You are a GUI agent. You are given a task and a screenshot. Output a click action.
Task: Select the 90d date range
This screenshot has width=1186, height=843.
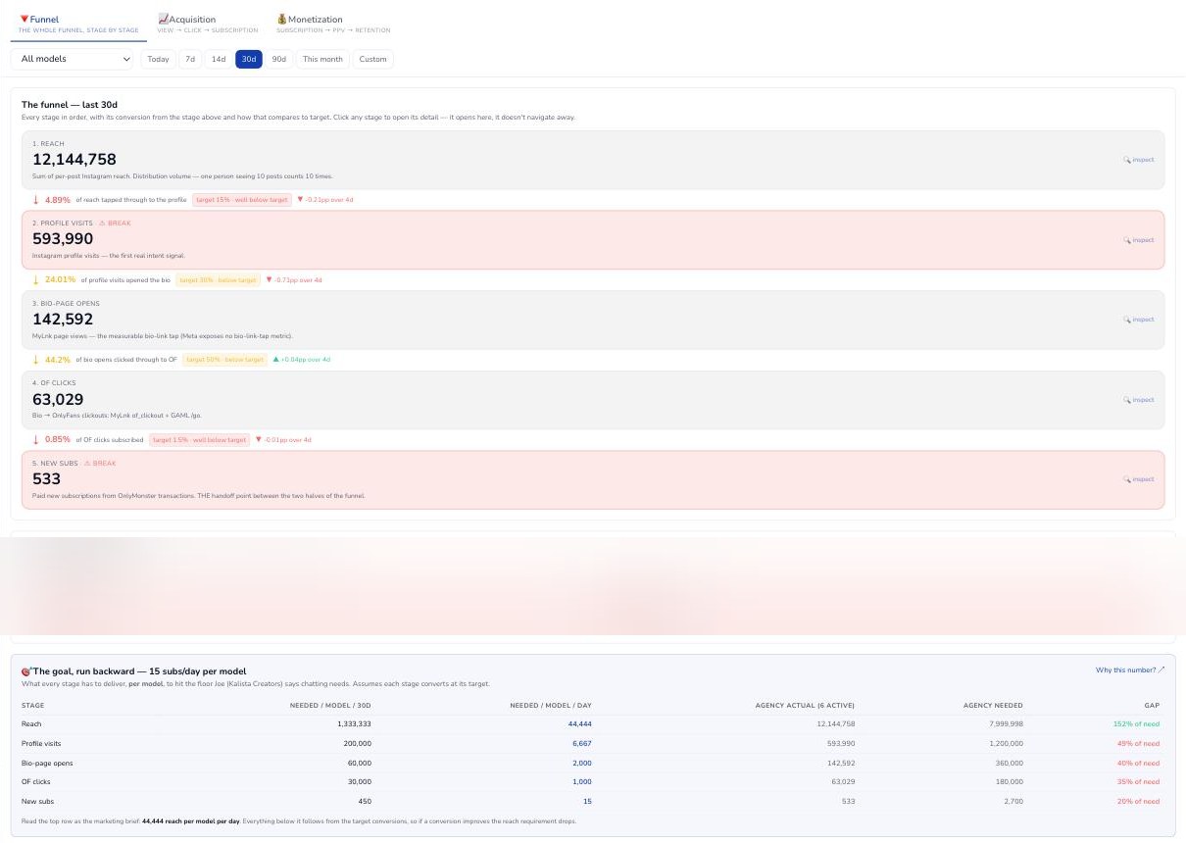[279, 59]
